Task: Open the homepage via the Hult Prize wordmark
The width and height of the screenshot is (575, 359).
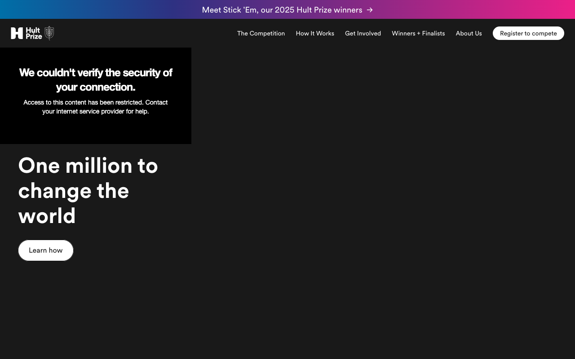Action: coord(32,33)
